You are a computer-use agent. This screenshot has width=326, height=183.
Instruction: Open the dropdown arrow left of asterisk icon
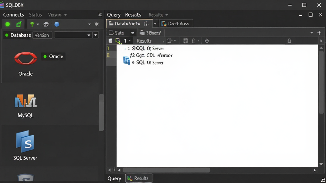tap(89, 24)
